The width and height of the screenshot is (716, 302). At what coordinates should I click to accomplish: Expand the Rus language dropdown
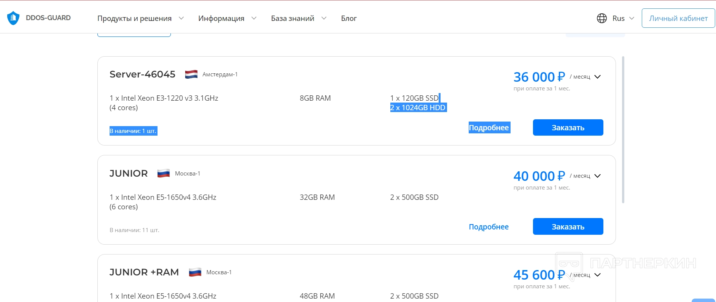point(623,18)
